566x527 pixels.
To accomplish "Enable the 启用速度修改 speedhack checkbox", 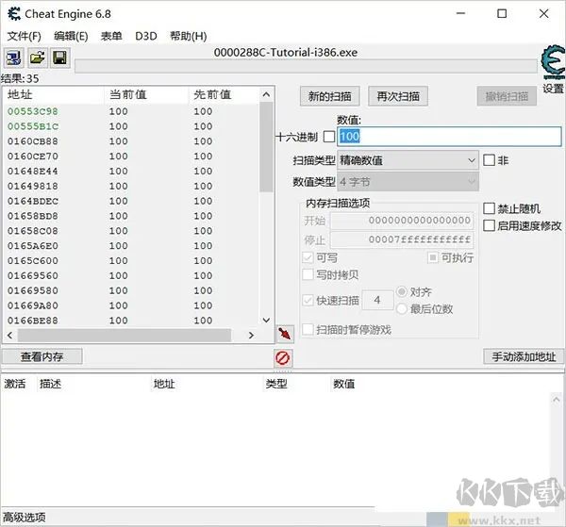I will coord(489,225).
